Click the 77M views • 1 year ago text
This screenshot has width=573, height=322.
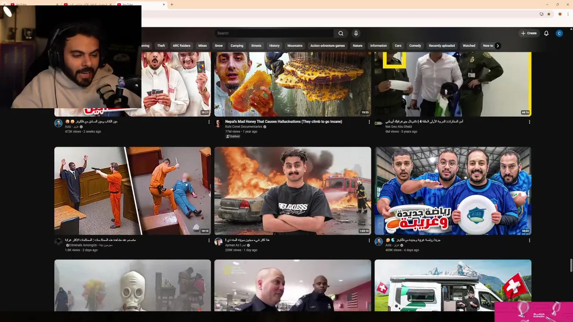[241, 131]
